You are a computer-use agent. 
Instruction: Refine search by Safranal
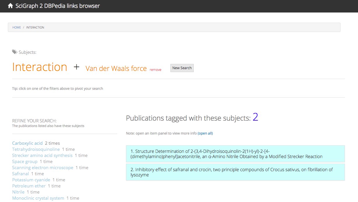(20, 174)
